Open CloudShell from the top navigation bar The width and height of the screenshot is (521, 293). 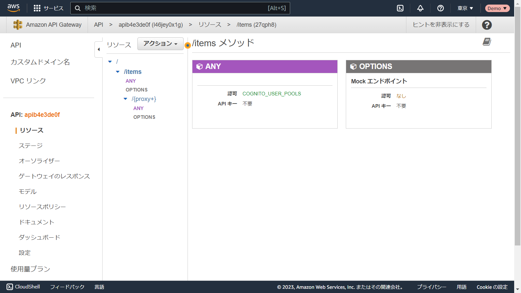point(400,8)
